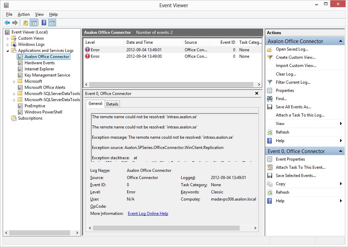Click the Refresh icon under Axalon Office Connector section

click(x=270, y=132)
